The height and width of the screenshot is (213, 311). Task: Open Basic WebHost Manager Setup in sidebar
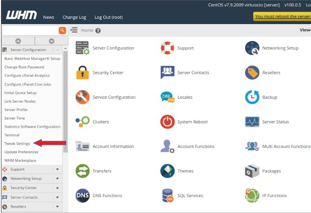(32, 59)
